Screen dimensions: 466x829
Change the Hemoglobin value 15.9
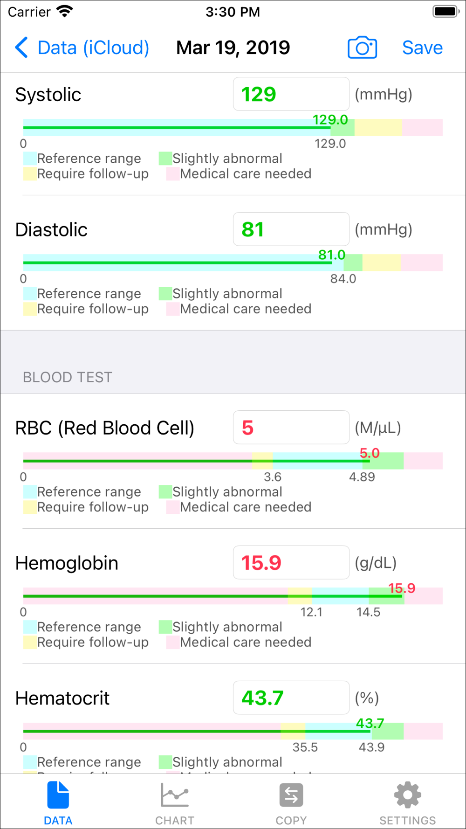point(291,563)
